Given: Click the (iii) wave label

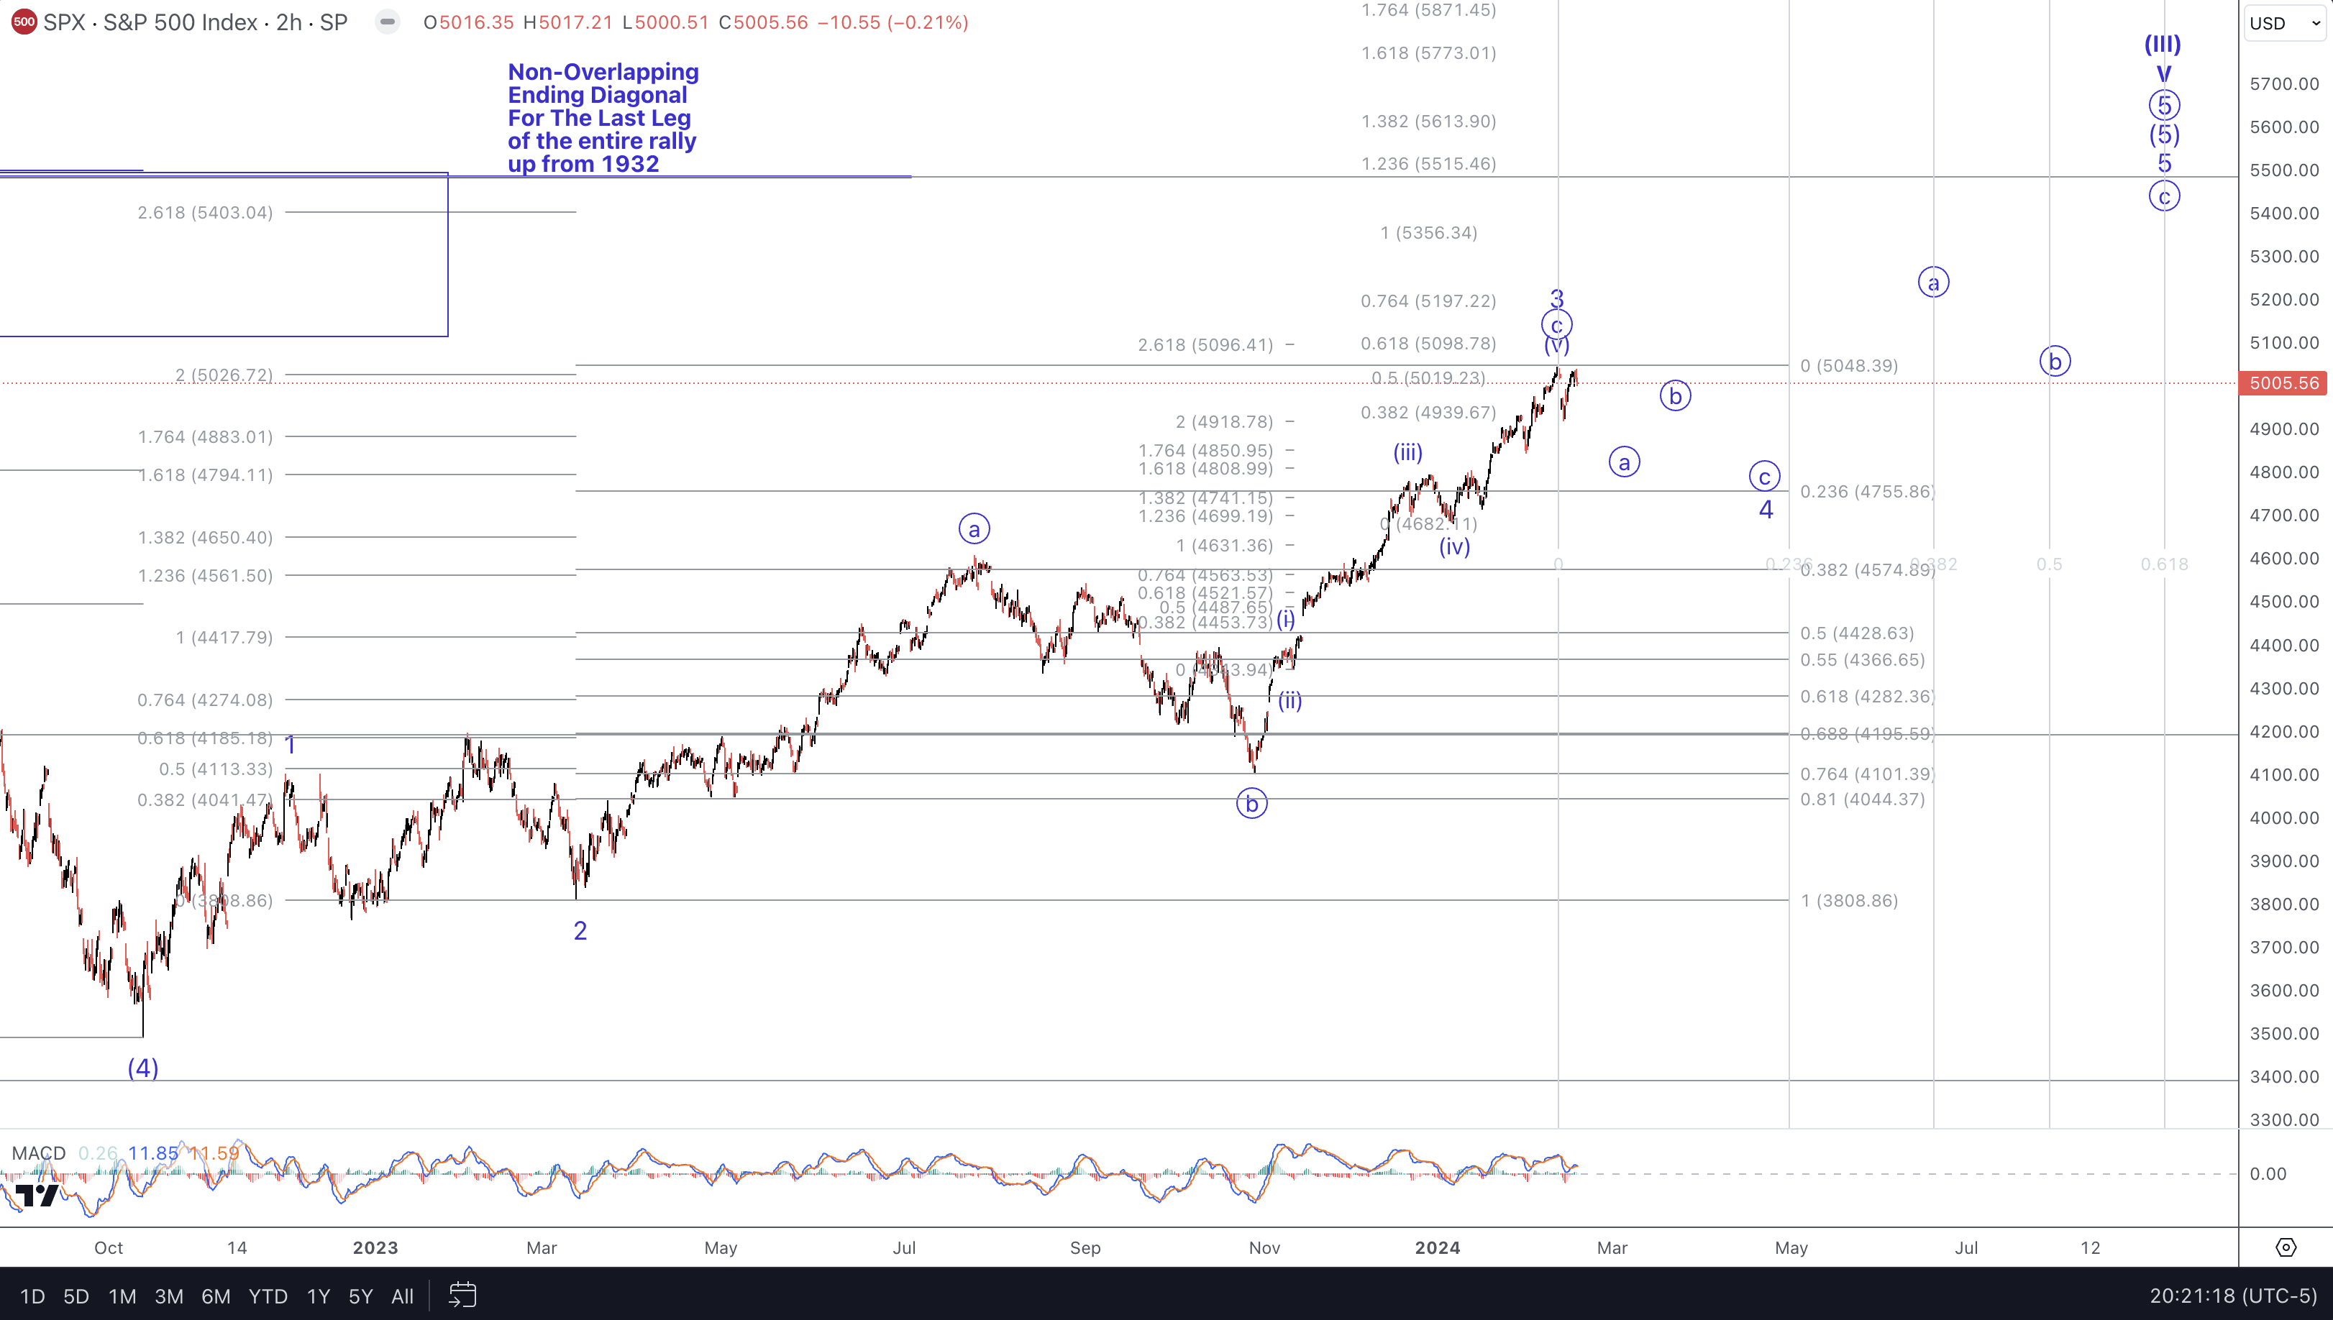Looking at the screenshot, I should coord(1408,452).
